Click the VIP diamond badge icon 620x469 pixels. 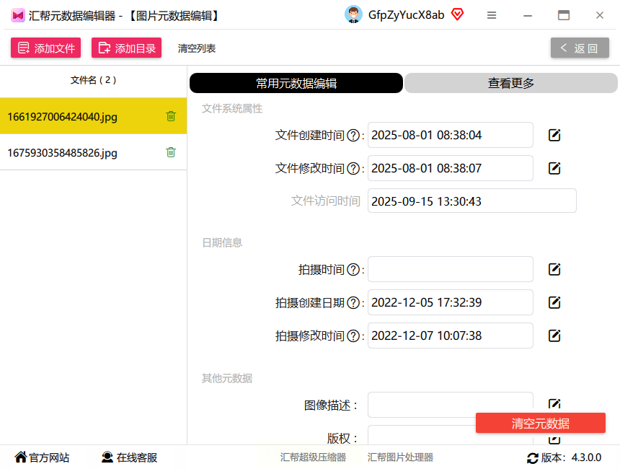458,14
